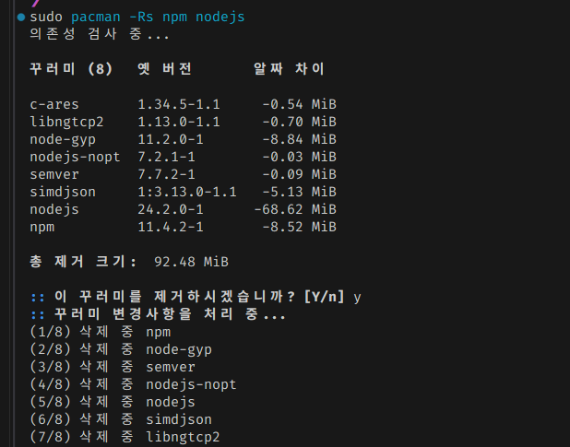
Task: Click 'semver' package name in table
Action: click(54, 175)
